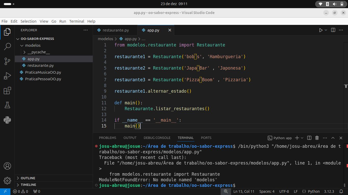Expand the OUTLINE section

click(54, 178)
